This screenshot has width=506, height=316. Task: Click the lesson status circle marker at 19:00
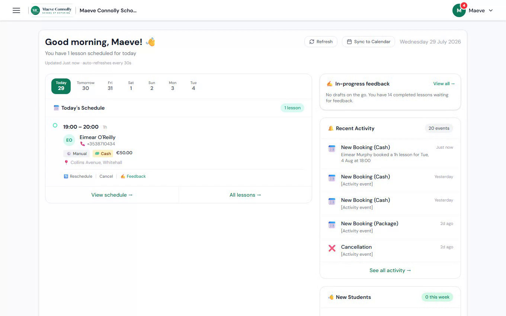tap(55, 126)
